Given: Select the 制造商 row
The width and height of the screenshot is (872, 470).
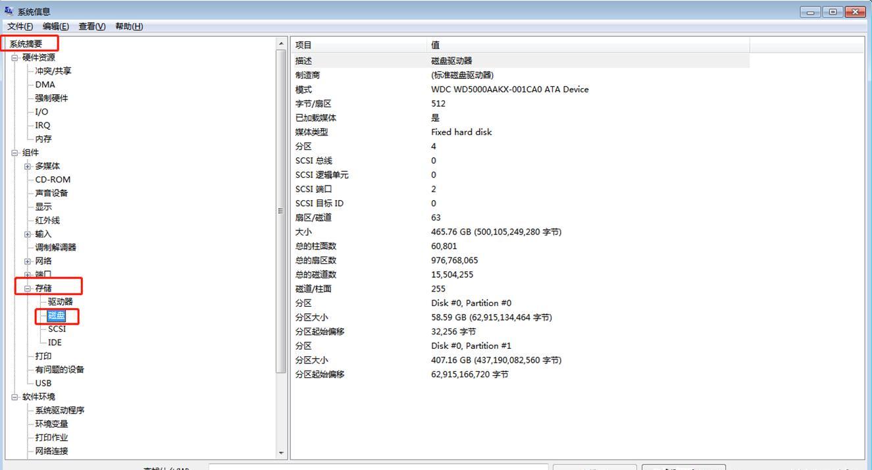Looking at the screenshot, I should pos(521,75).
